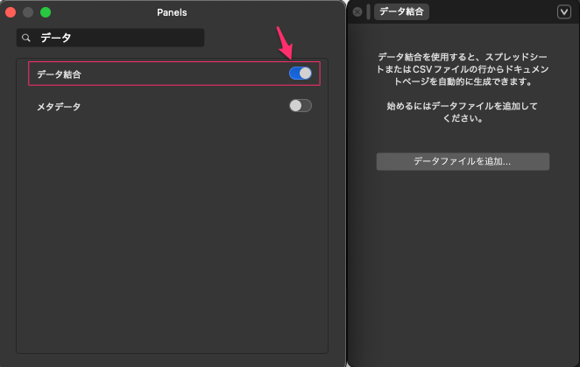Viewport: 580px width, 367px height.
Task: Click the gray minimize button of Panels window
Action: [x=28, y=12]
